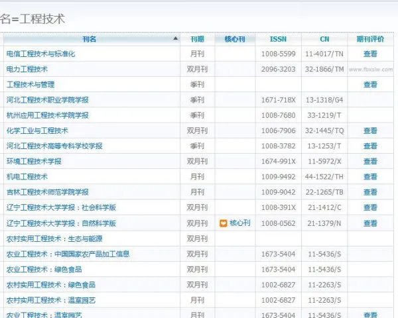The width and height of the screenshot is (398, 318).
Task: Click the 核心刊 label in 自然科学版 row
Action: point(240,223)
